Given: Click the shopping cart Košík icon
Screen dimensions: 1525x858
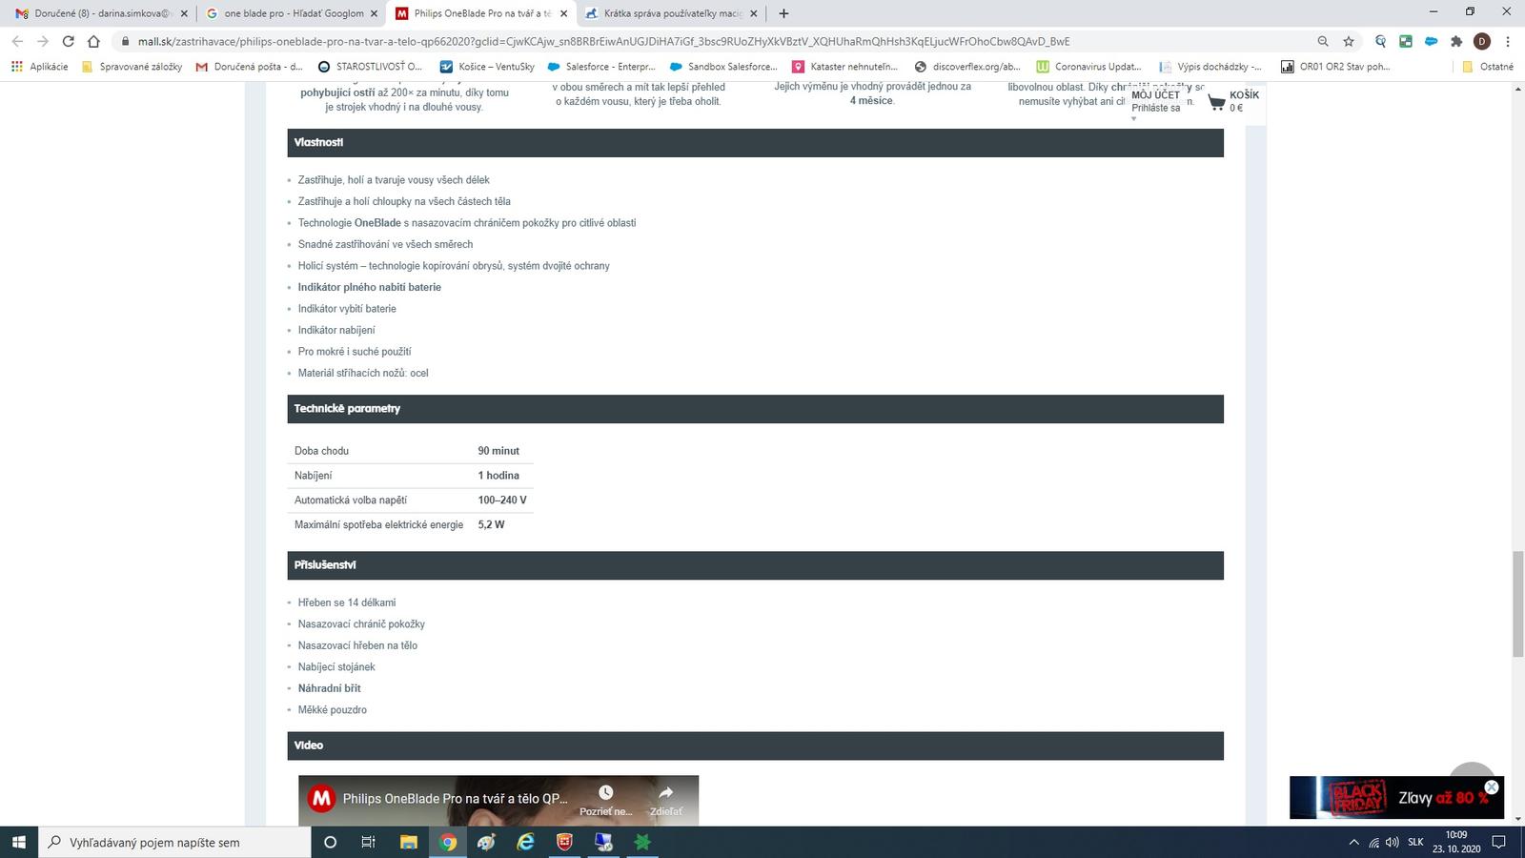Looking at the screenshot, I should pos(1217,102).
